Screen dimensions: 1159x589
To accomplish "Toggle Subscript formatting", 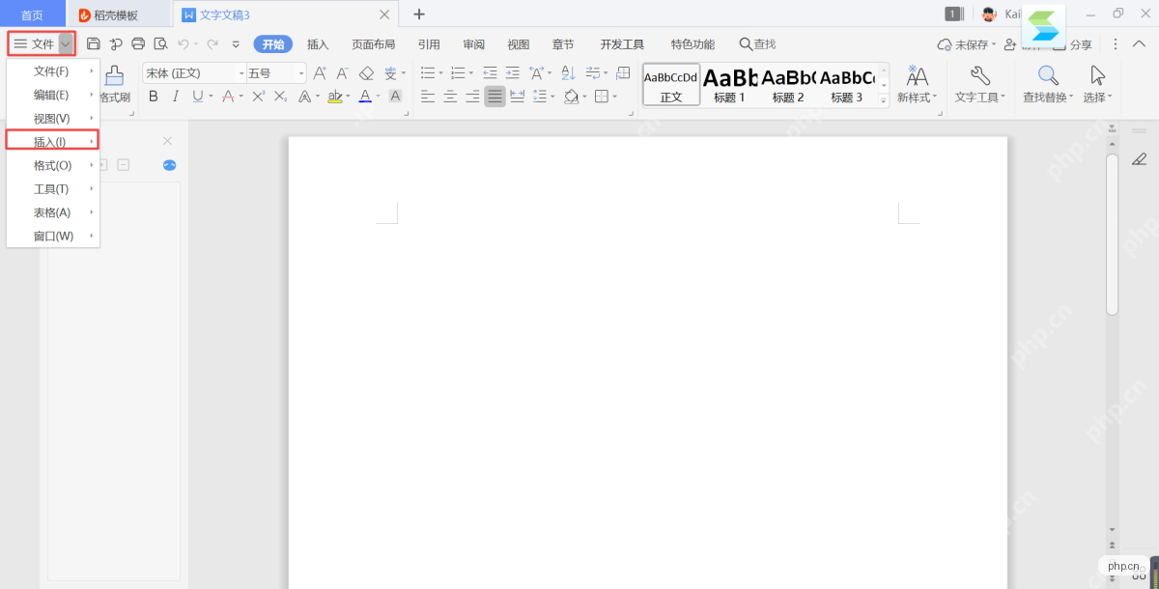I will [x=280, y=96].
